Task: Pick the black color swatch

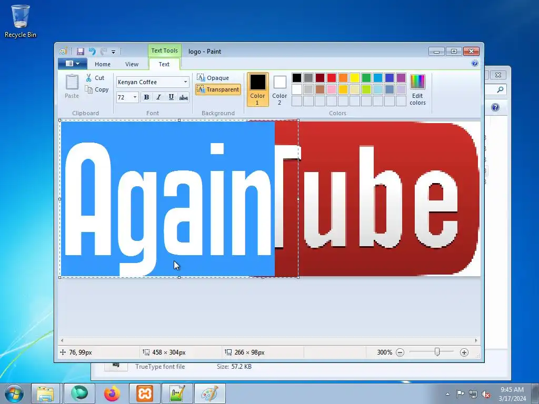Action: pyautogui.click(x=297, y=78)
